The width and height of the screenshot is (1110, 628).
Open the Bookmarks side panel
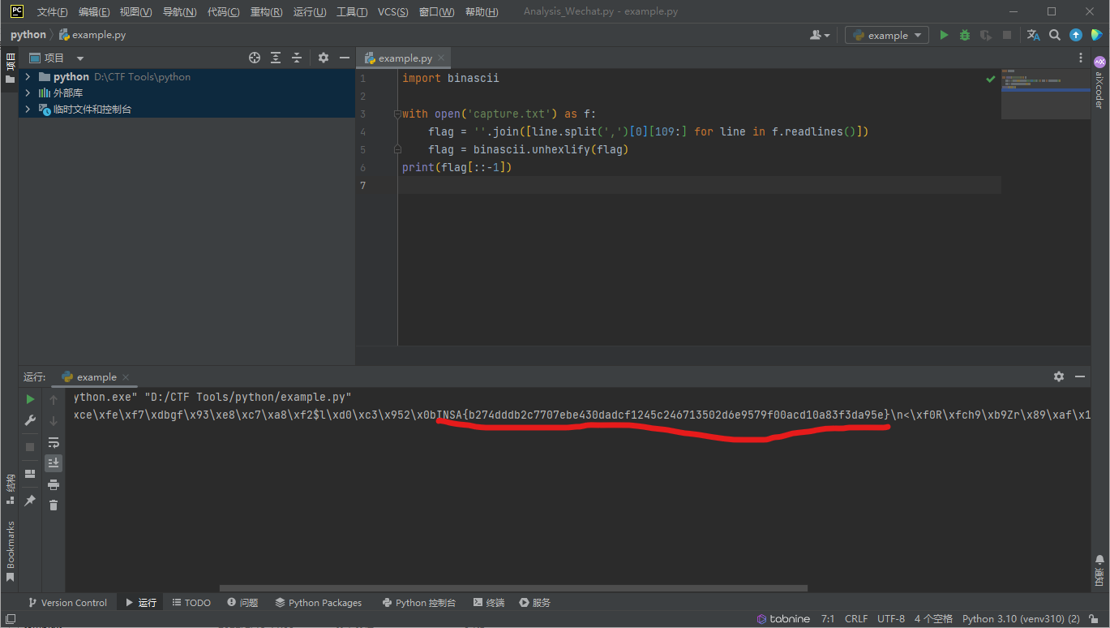coord(11,552)
